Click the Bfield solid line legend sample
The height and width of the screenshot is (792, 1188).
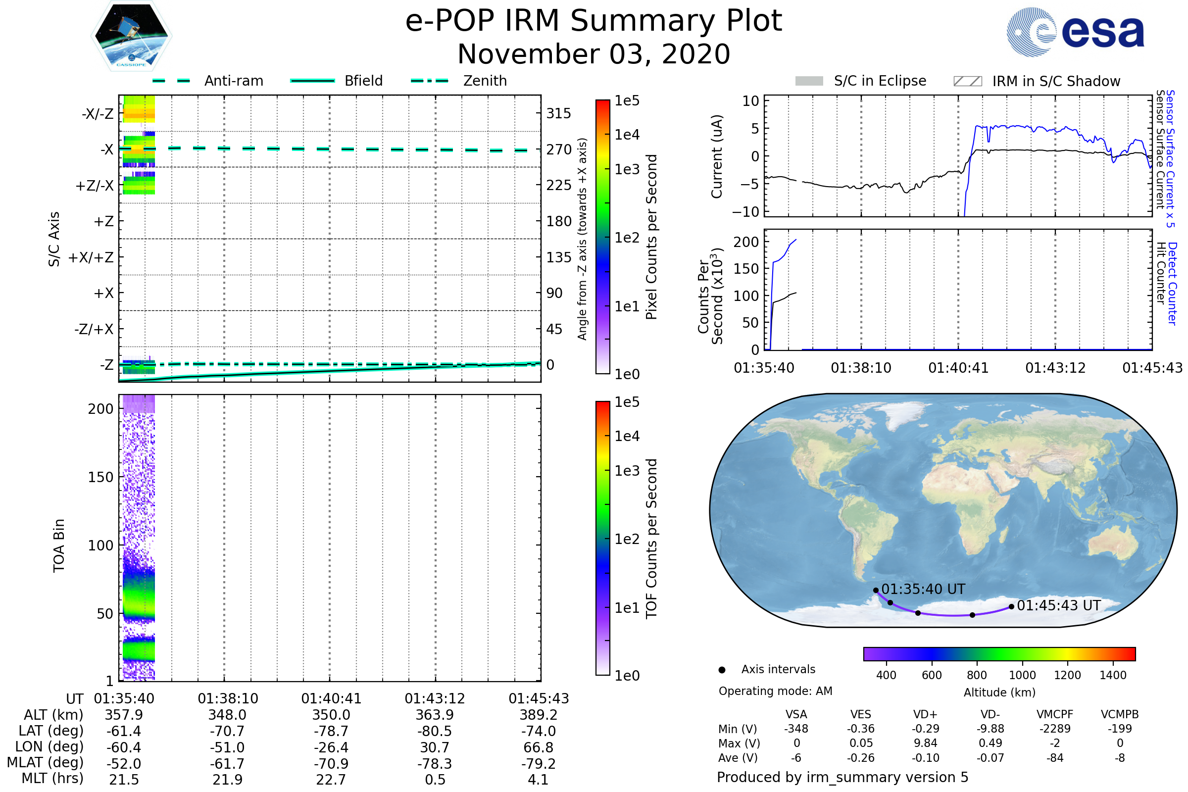[x=312, y=81]
